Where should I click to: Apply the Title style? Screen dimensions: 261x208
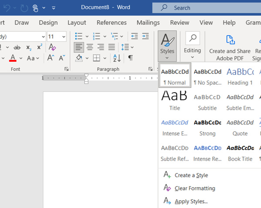[x=175, y=101]
